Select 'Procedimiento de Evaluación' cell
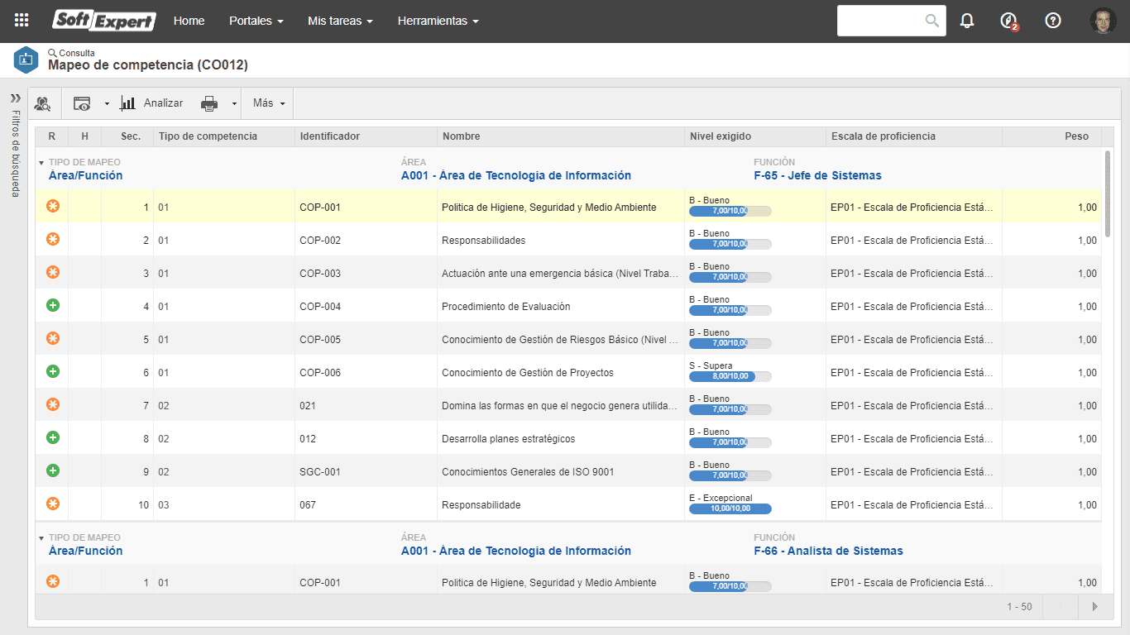1130x635 pixels. pyautogui.click(x=561, y=307)
